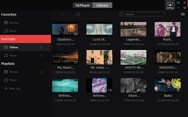Click the refresh/sync circular icon in toolbar

(x=78, y=14)
